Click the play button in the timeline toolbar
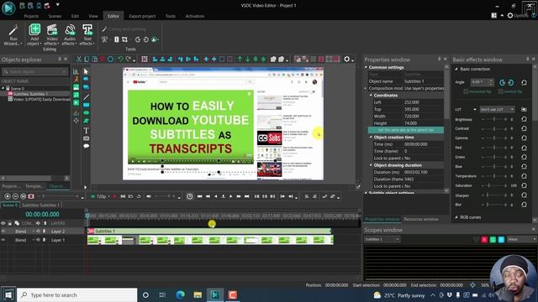The height and width of the screenshot is (302, 538). click(x=231, y=196)
